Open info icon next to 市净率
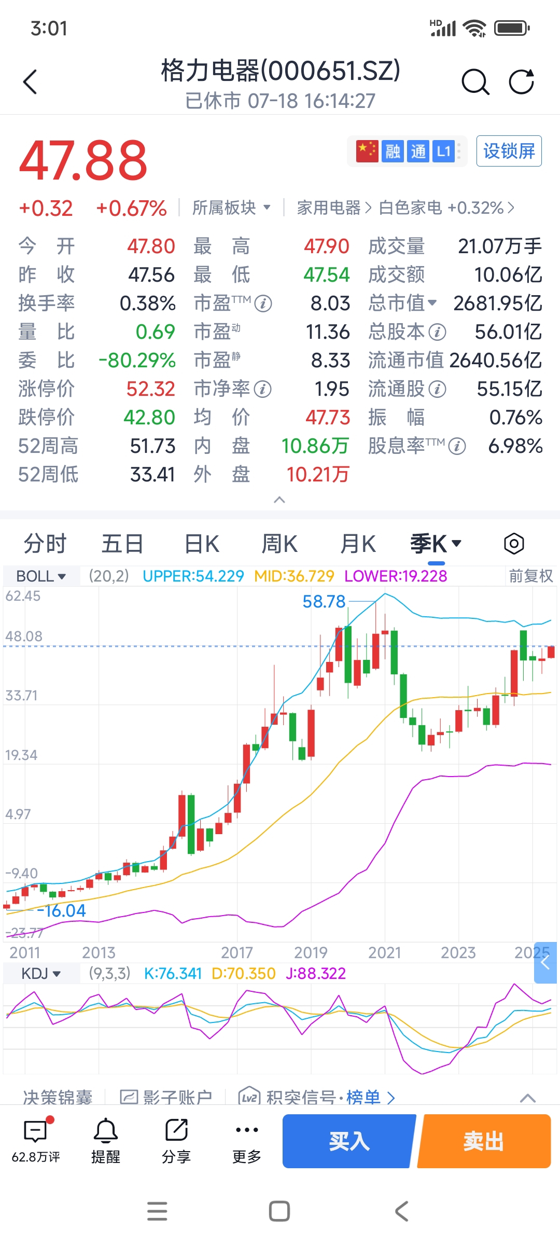 tap(263, 389)
